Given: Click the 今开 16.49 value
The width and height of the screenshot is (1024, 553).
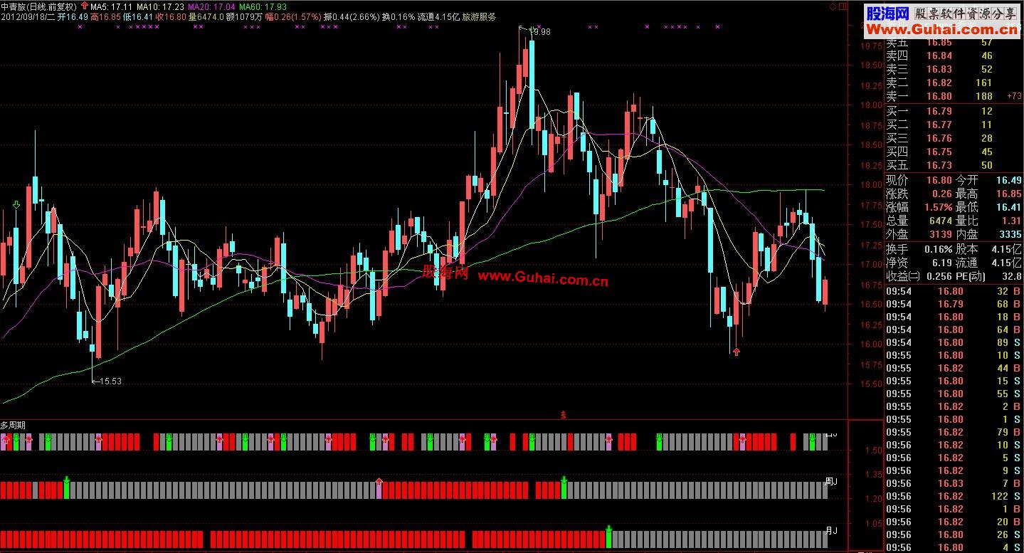Looking at the screenshot, I should click(1009, 181).
